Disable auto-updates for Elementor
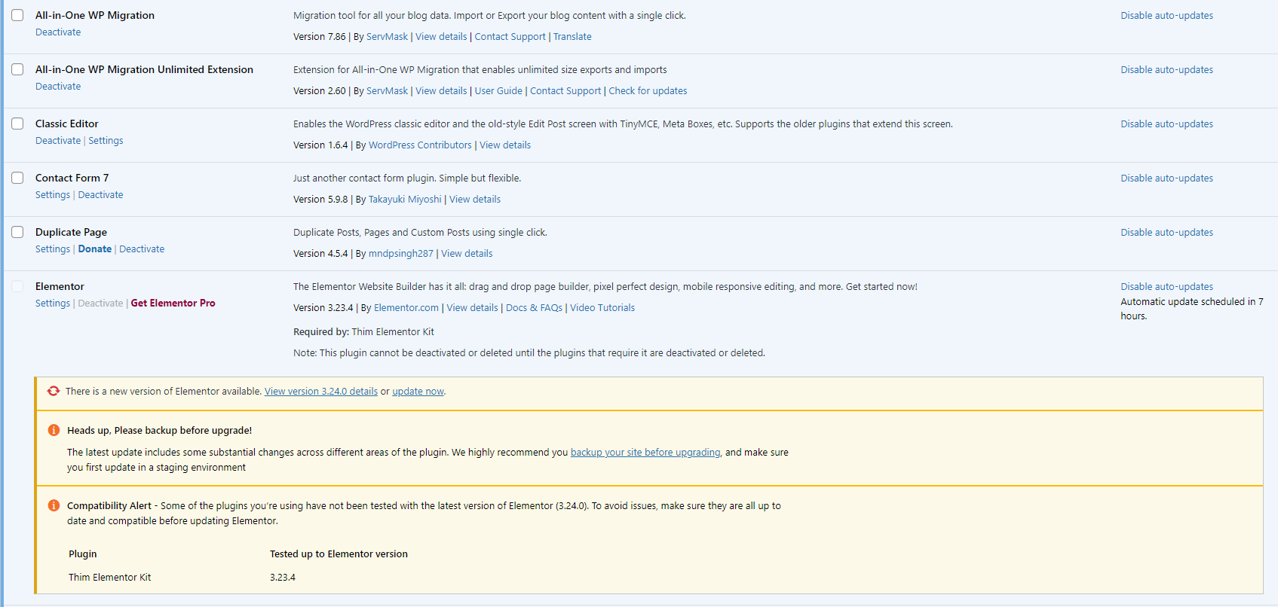Image resolution: width=1278 pixels, height=607 pixels. point(1166,287)
